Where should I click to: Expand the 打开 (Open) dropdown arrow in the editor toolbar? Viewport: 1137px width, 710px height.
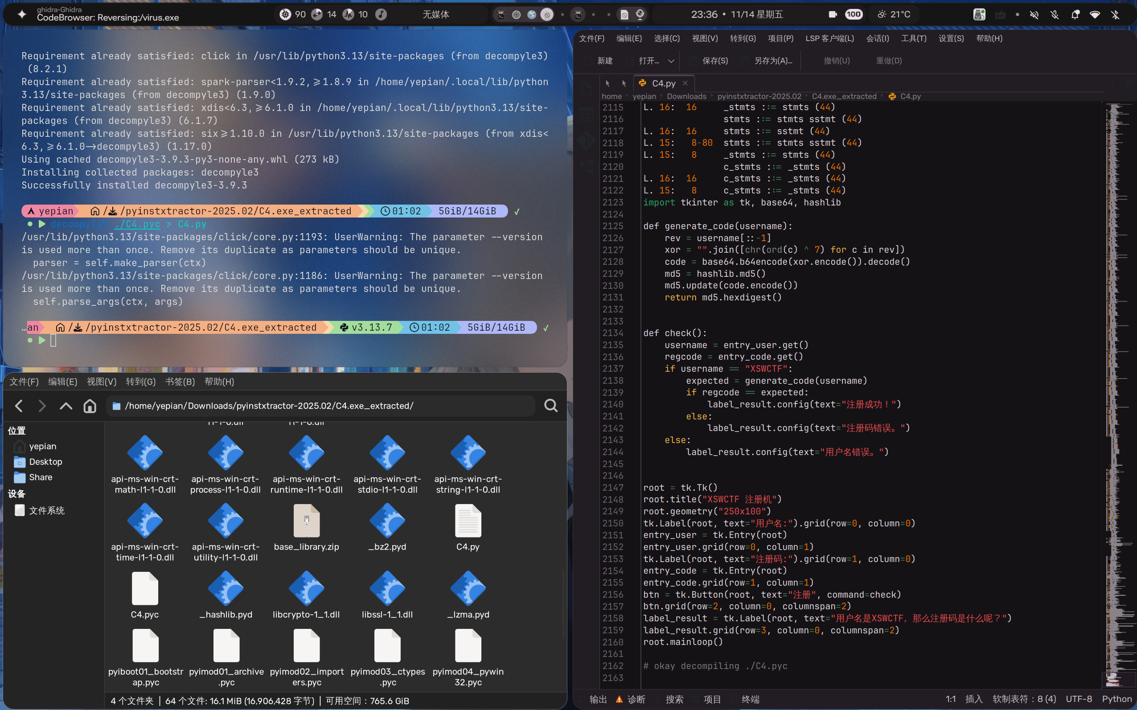671,61
